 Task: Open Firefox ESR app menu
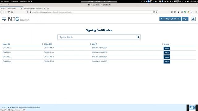coord(26,1)
